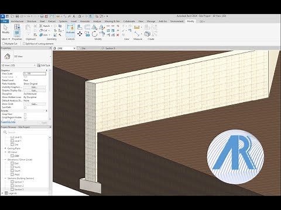Screen dimensions: 281x210
Task: Click the red Delete X icon
Action: [x=118, y=35]
